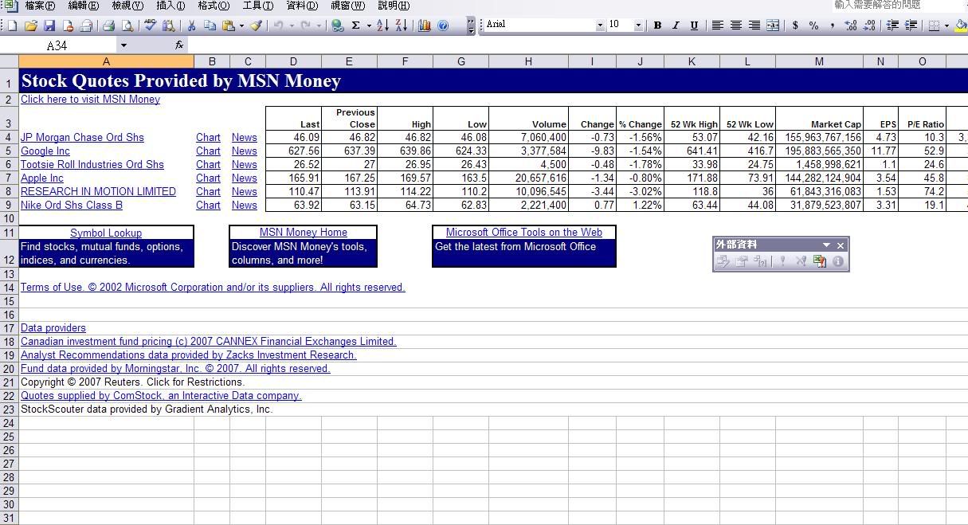Expand Standard toolbar options chevron
The image size is (968, 525).
(471, 25)
